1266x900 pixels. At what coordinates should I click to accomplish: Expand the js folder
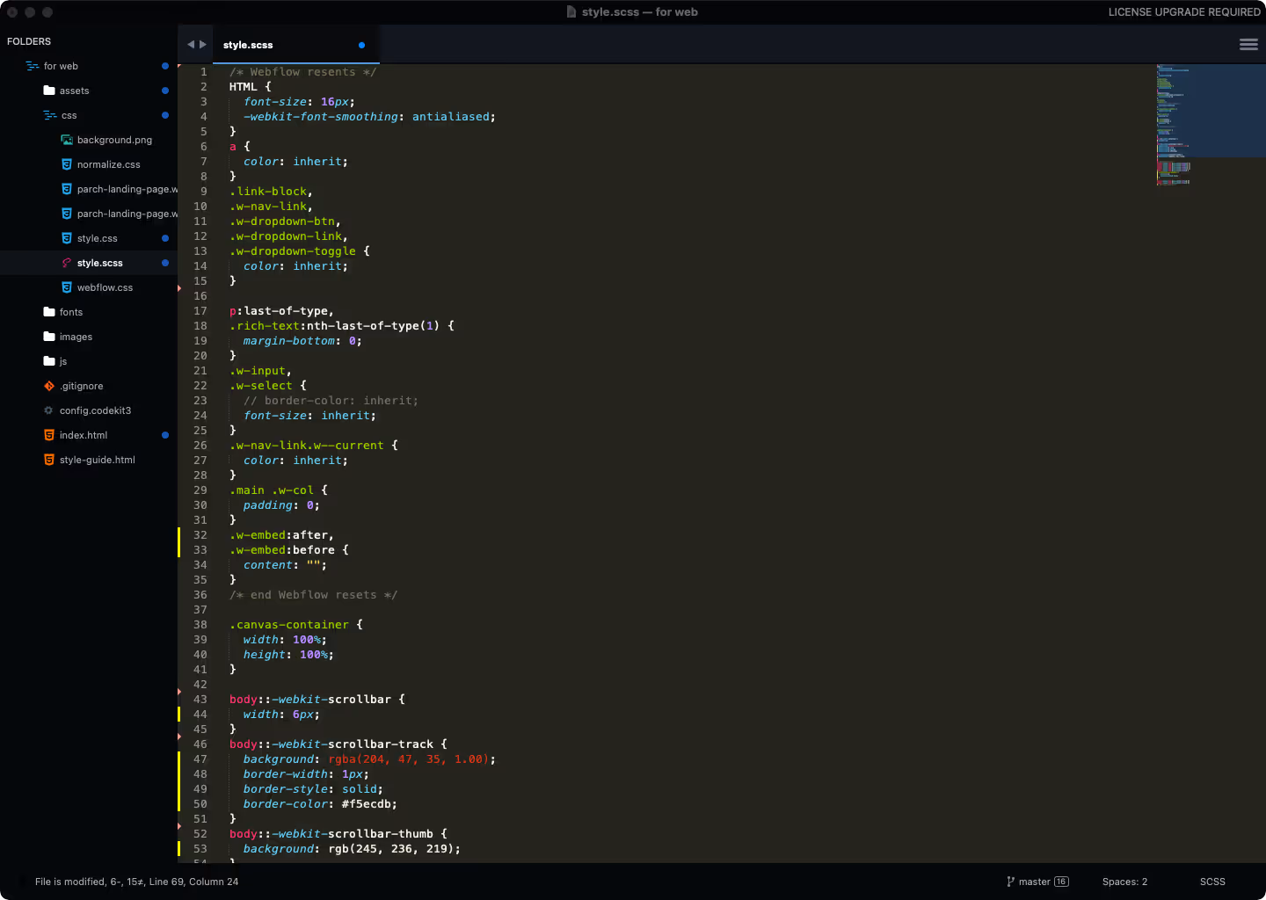click(49, 361)
